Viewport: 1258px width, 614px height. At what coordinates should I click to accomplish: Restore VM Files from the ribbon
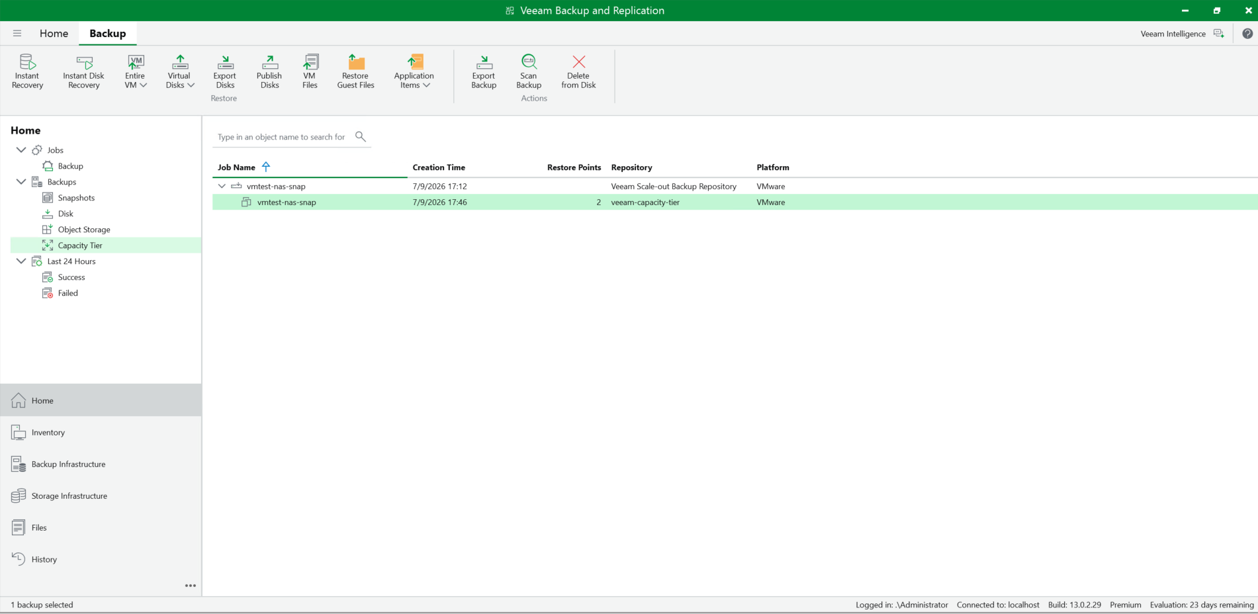310,71
